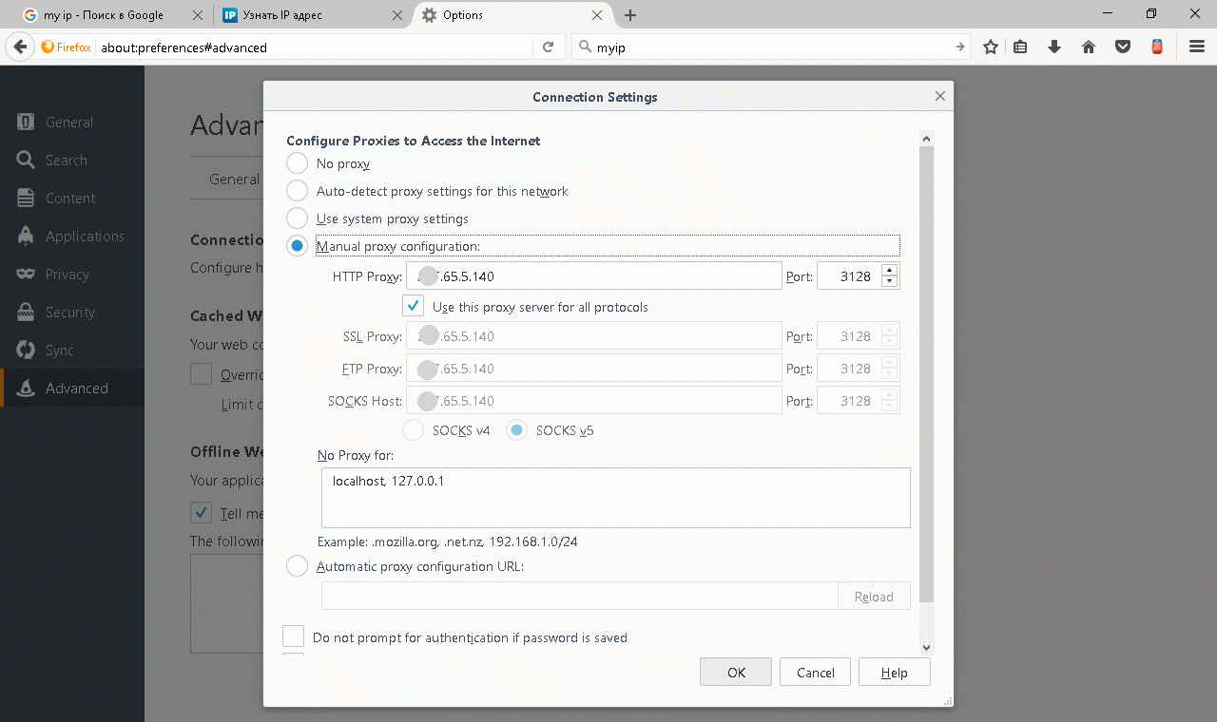Open the Privacy section in sidebar
The width and height of the screenshot is (1217, 722).
[67, 275]
